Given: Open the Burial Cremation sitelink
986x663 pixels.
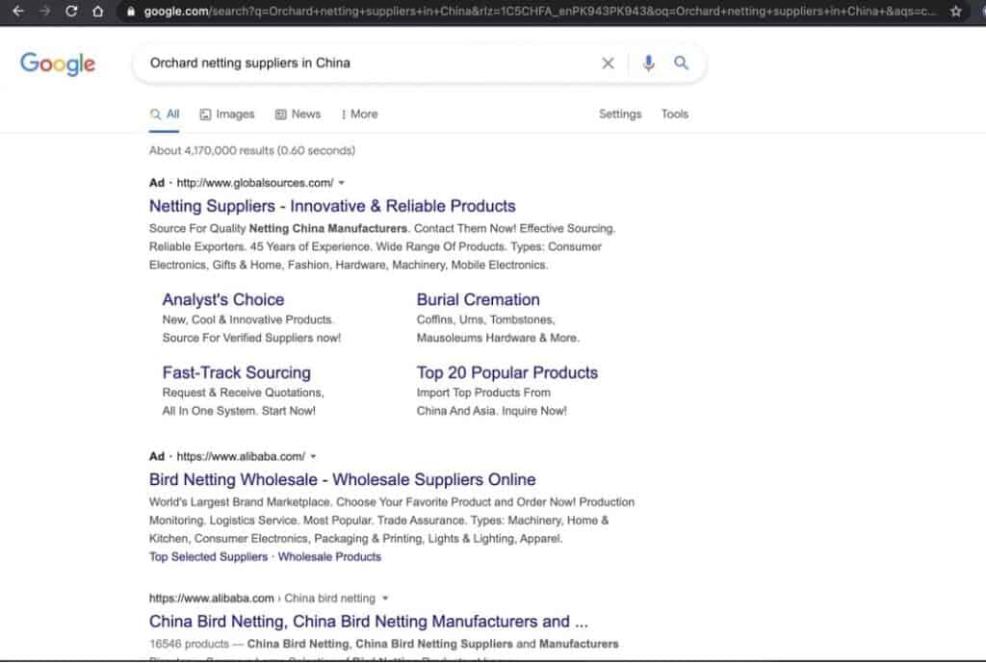Looking at the screenshot, I should tap(478, 300).
